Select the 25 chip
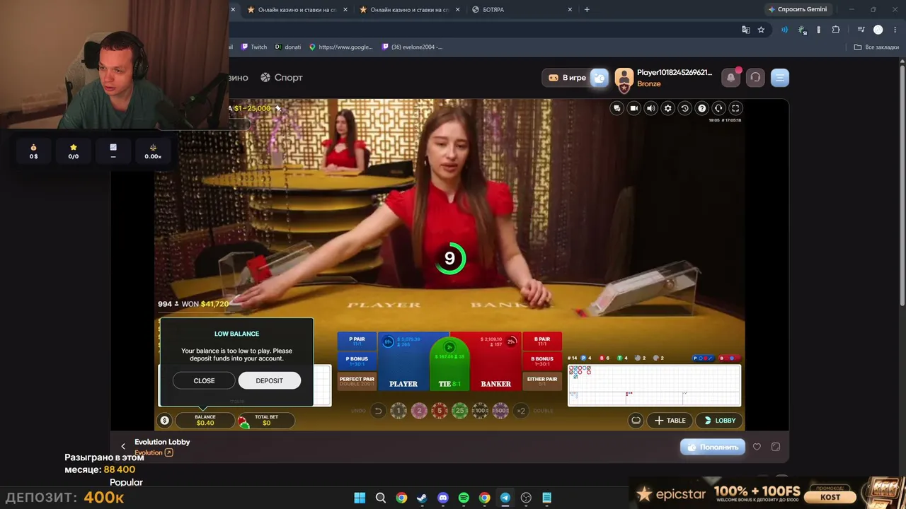The image size is (906, 509). coord(460,411)
